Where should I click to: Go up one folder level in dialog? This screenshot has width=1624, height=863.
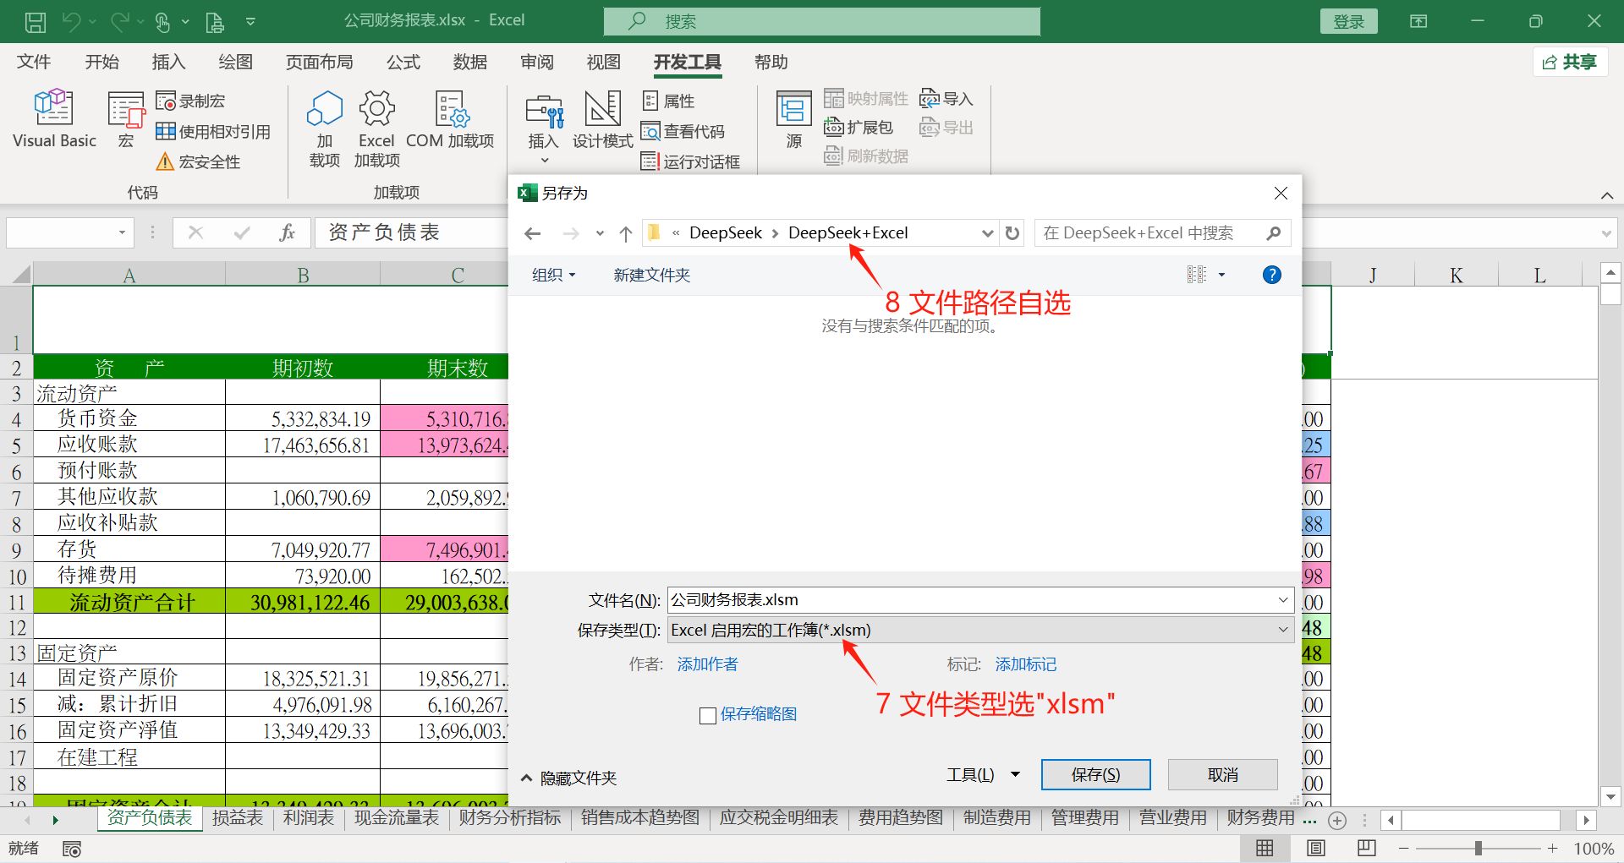tap(626, 233)
